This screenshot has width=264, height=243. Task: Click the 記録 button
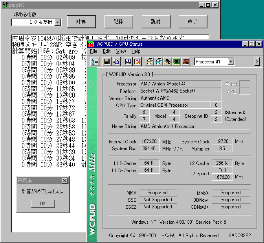coord(118,22)
